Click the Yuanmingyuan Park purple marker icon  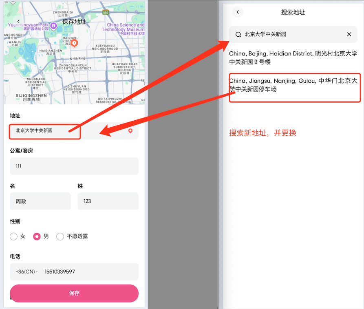tap(53, 25)
